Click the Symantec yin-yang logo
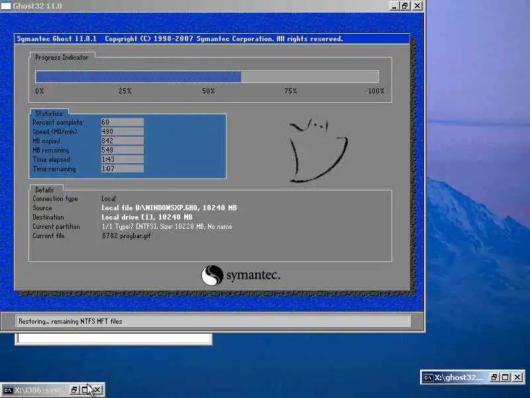 pos(212,275)
